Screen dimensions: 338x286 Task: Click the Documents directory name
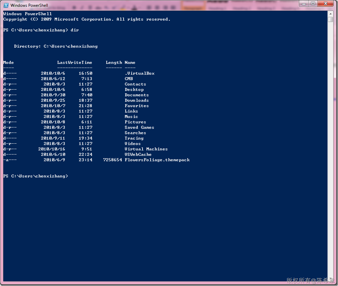click(x=137, y=95)
